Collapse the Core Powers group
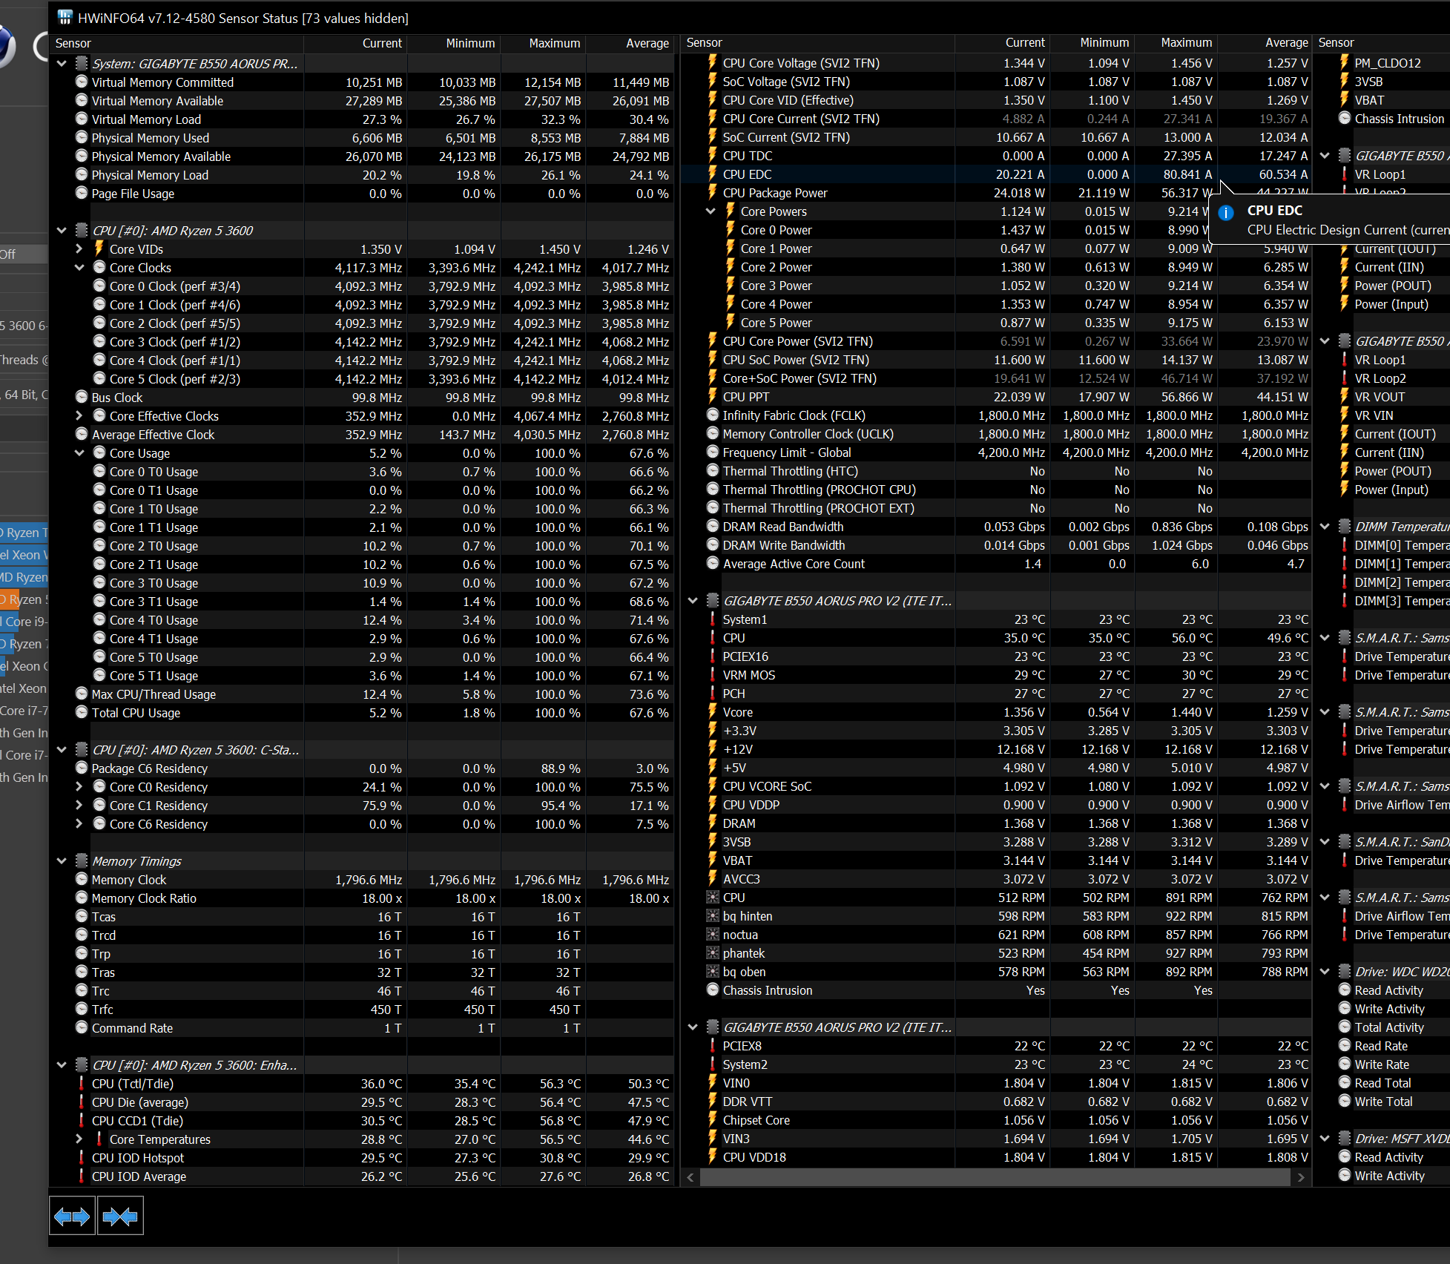Screen dimensions: 1450x1264 (x=711, y=211)
